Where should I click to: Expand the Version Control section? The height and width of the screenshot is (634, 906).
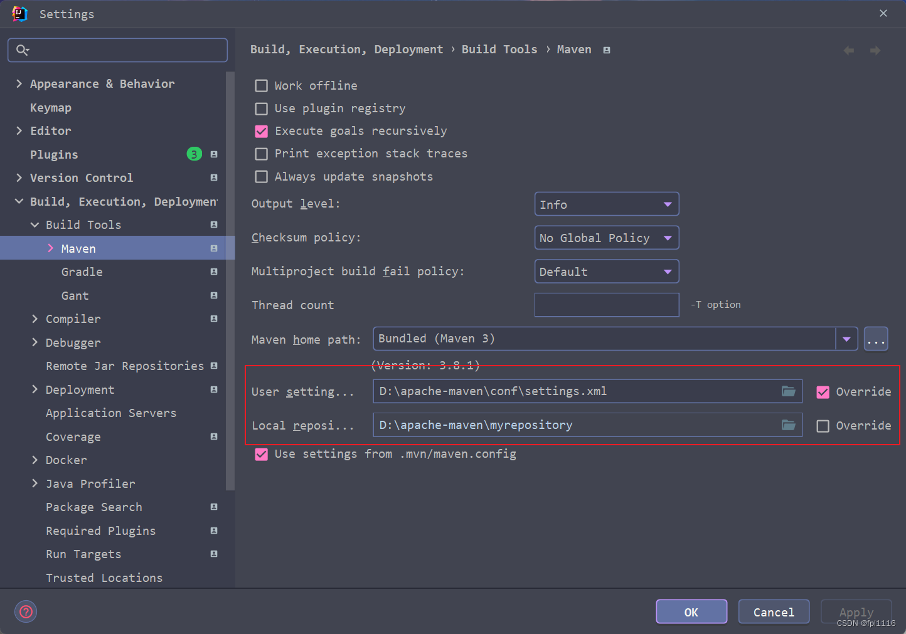(x=19, y=177)
